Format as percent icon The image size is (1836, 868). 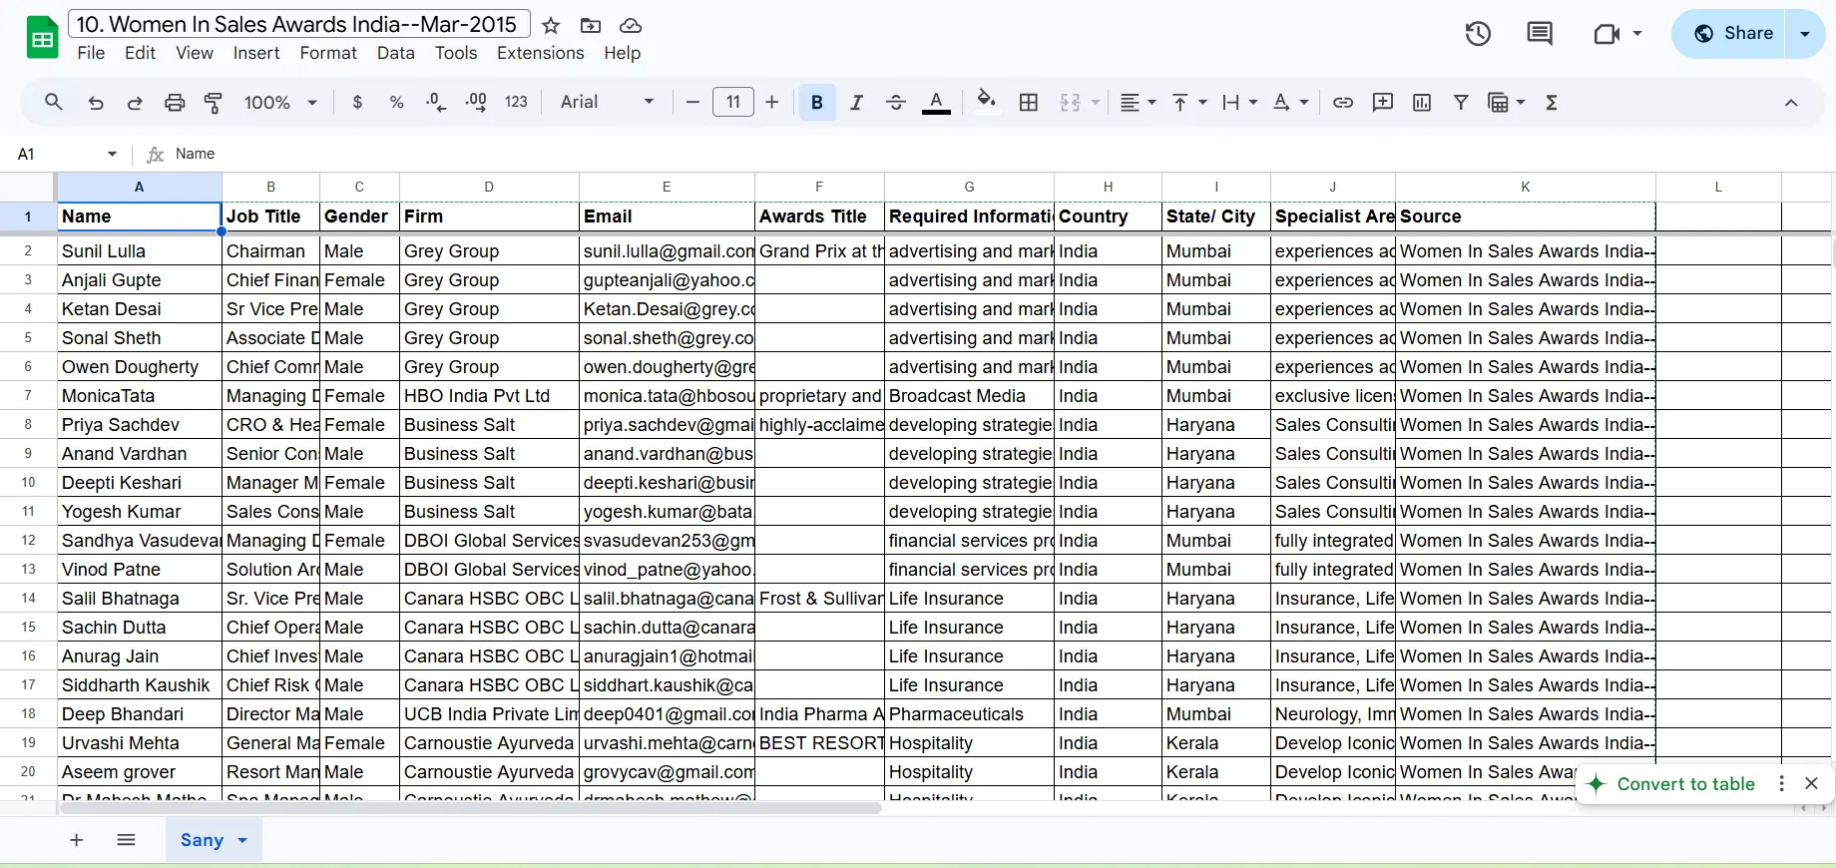click(396, 102)
